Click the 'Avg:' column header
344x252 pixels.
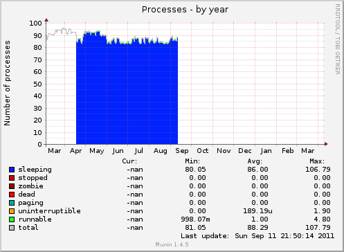[x=255, y=161]
